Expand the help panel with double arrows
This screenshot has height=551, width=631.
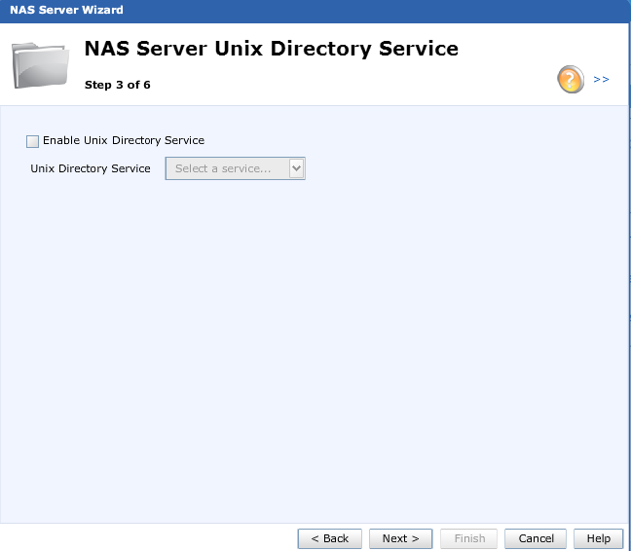601,79
